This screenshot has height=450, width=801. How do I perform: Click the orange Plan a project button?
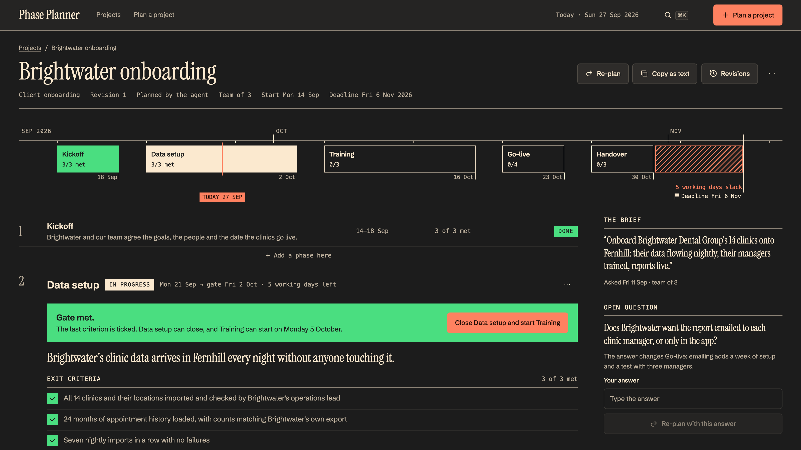coord(747,15)
